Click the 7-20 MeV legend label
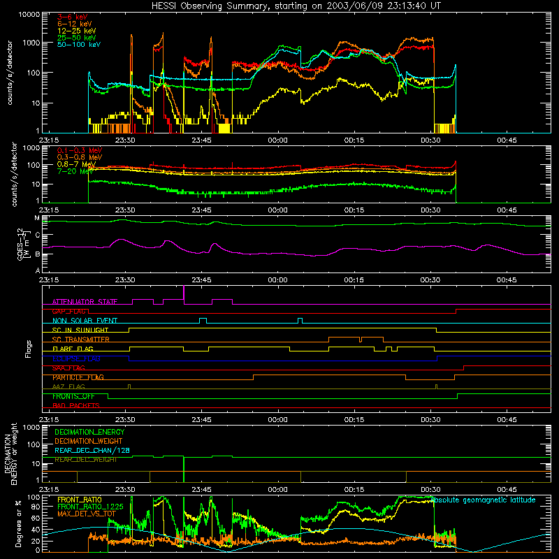The image size is (559, 559). coord(75,171)
